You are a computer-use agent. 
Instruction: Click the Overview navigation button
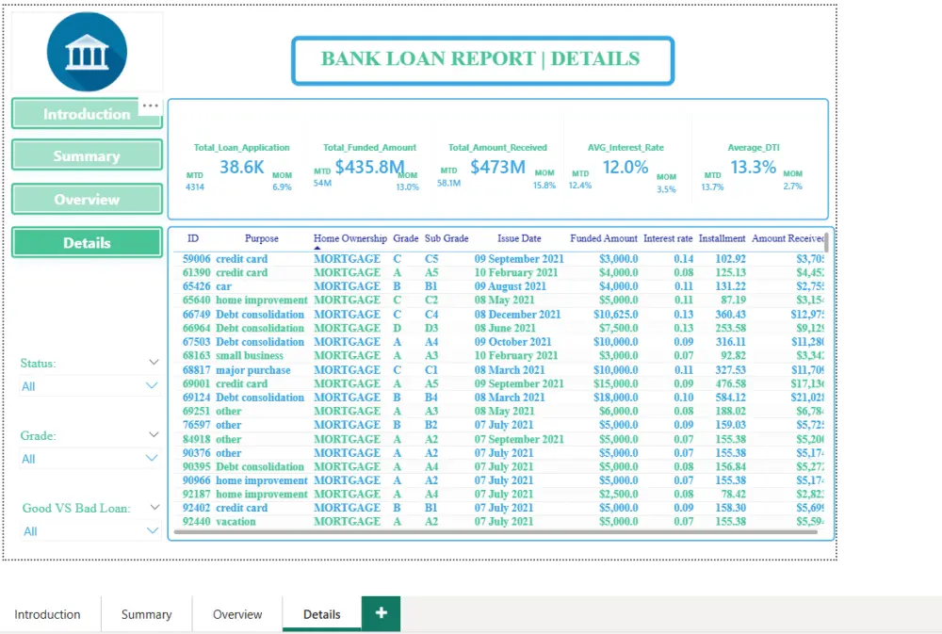point(87,199)
